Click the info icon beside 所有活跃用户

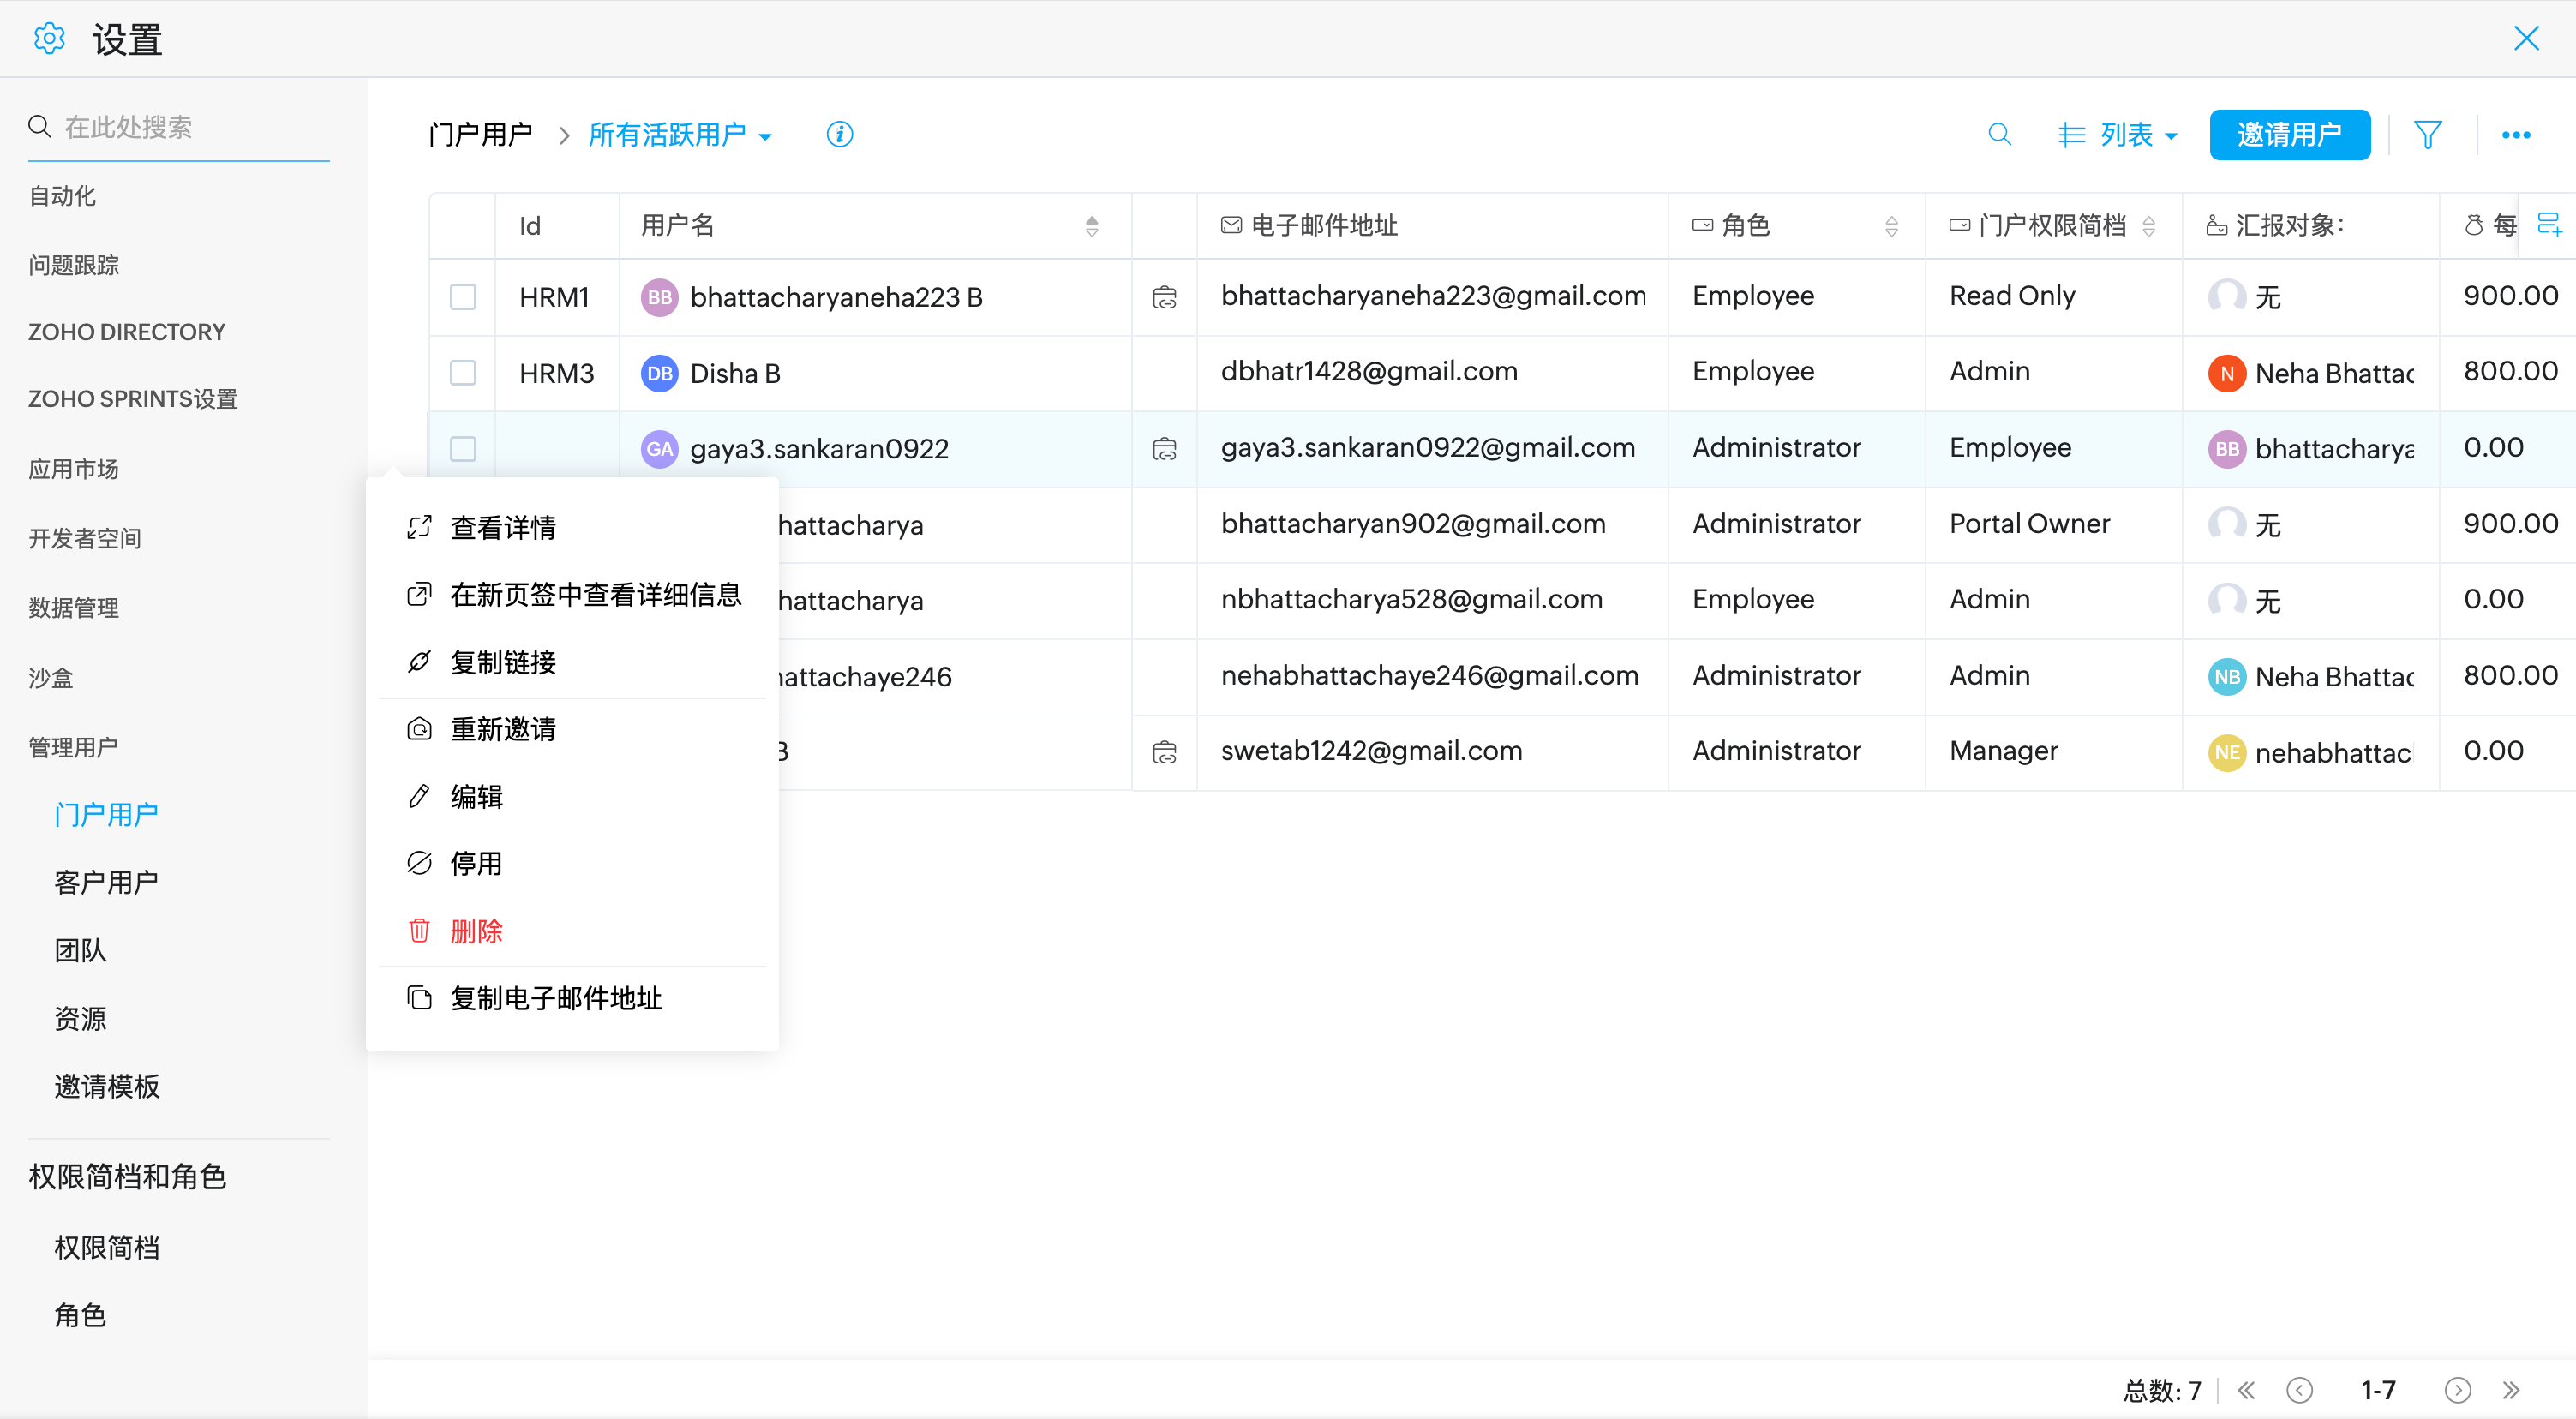pyautogui.click(x=839, y=134)
